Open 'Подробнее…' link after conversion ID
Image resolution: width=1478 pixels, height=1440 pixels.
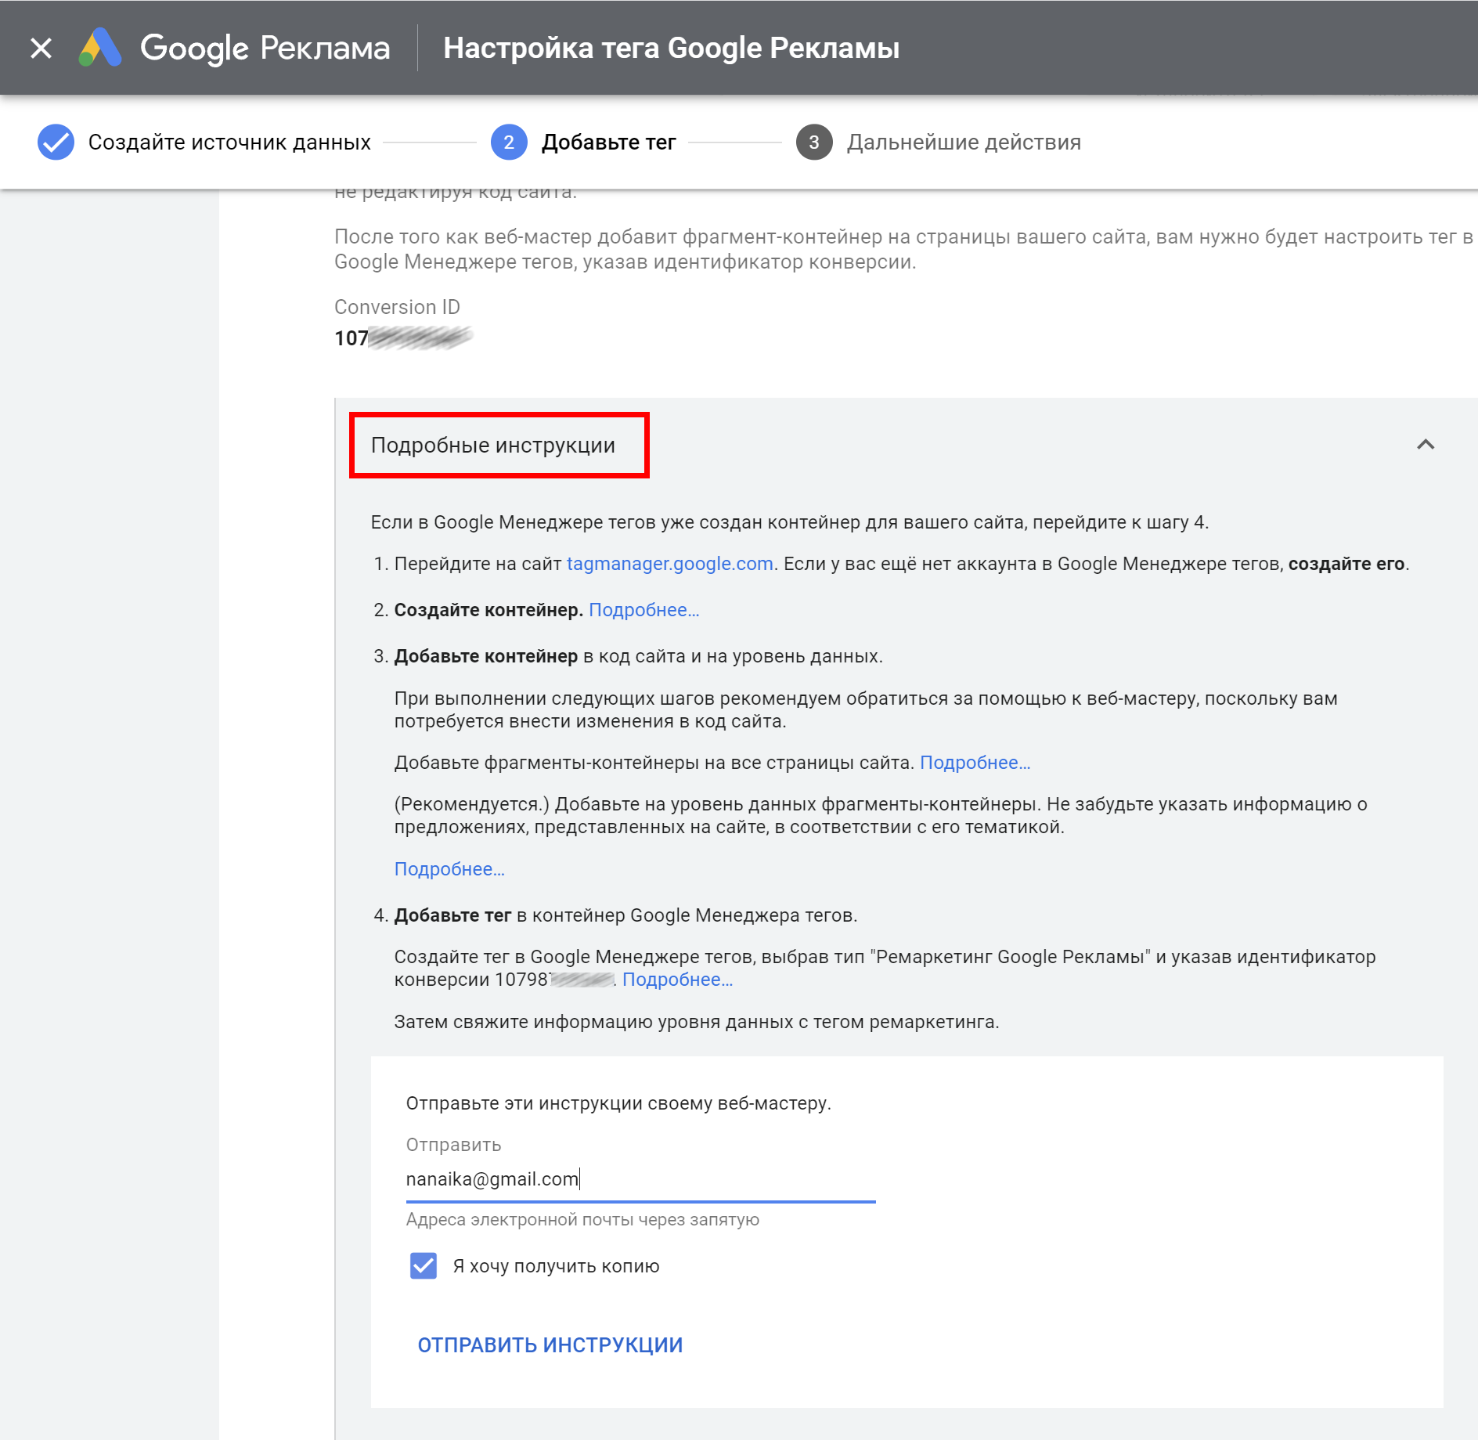point(678,980)
